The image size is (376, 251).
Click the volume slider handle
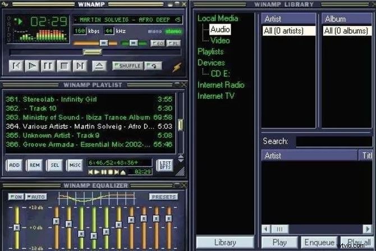104,43
